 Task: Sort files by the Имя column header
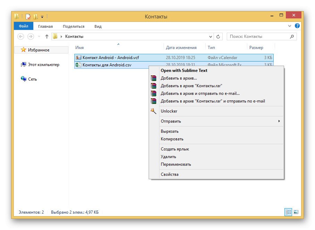pyautogui.click(x=80, y=48)
